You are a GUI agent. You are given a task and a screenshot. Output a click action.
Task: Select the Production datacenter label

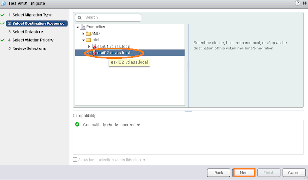[x=96, y=27]
